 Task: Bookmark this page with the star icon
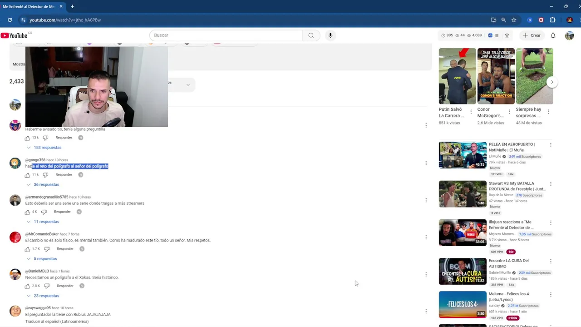(514, 20)
